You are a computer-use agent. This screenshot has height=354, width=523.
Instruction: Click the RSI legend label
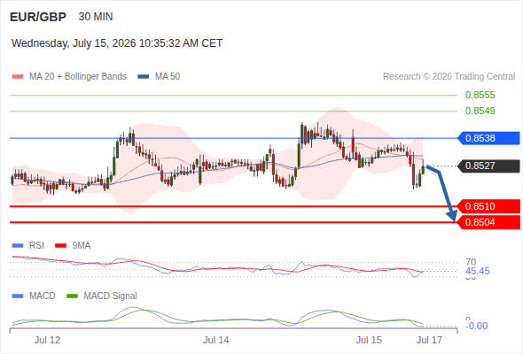click(x=36, y=246)
